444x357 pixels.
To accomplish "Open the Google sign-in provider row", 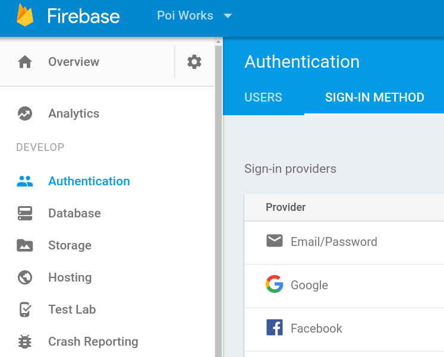I will [309, 285].
